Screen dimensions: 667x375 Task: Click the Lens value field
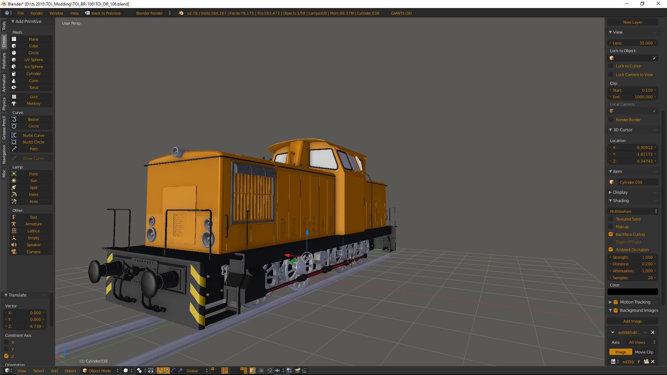[x=632, y=43]
